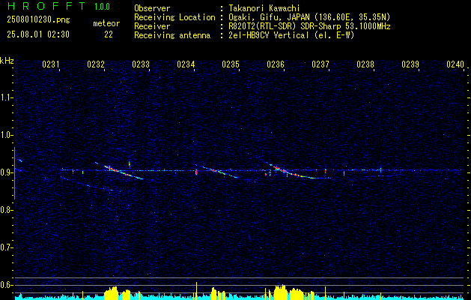This screenshot has width=471, height=300.
Task: Click the HROFFT title text
Action: [46, 6]
